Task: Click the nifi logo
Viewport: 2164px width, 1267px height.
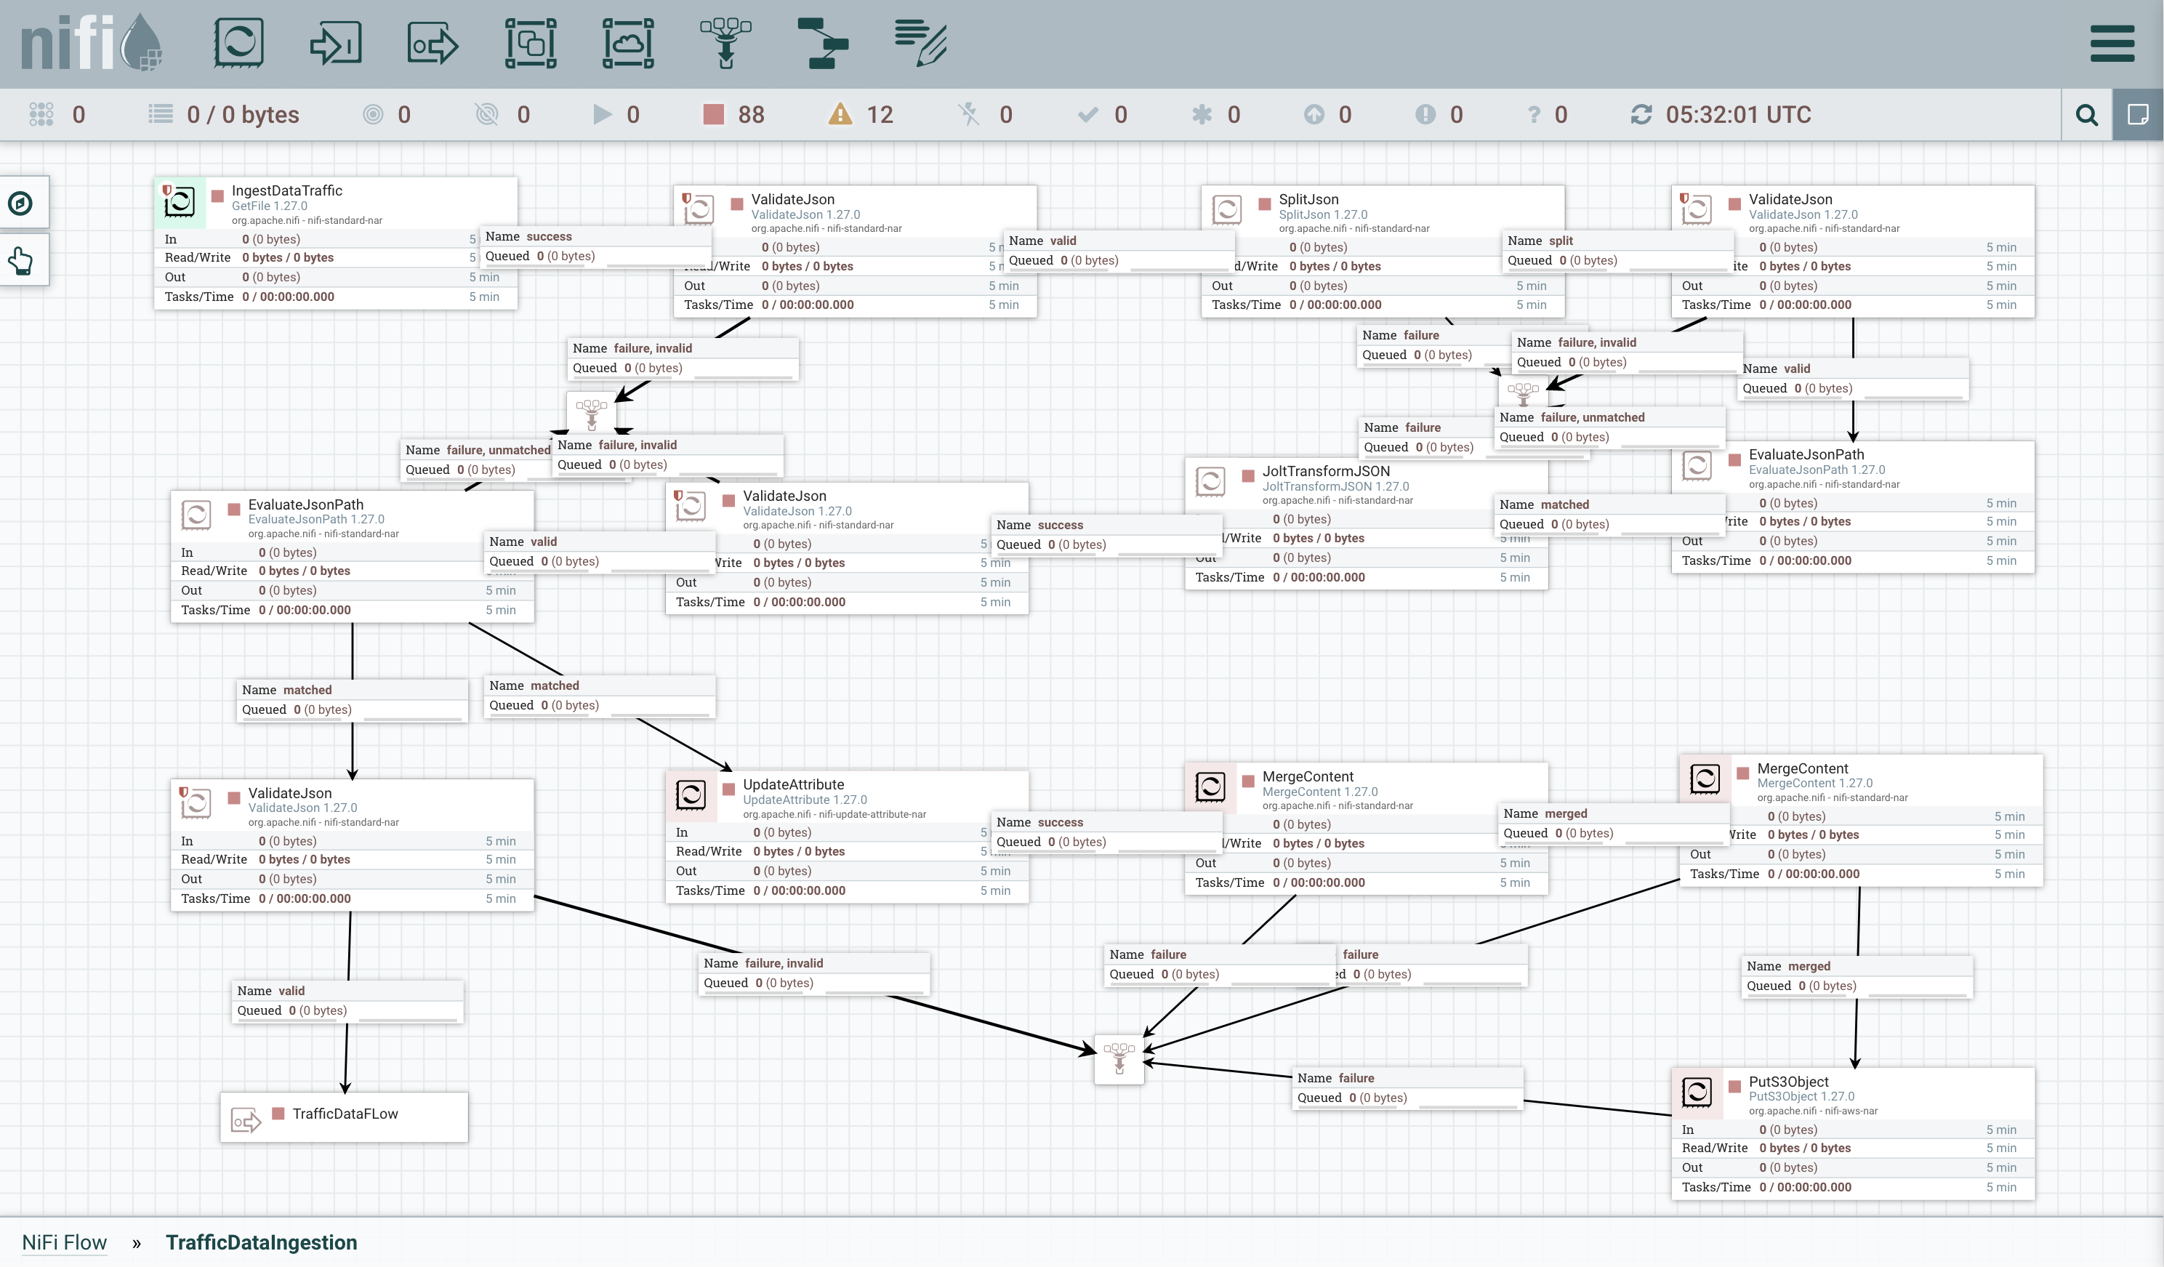Action: coord(91,43)
